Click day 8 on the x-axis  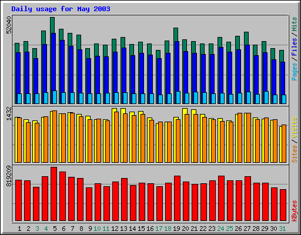pos(81,229)
